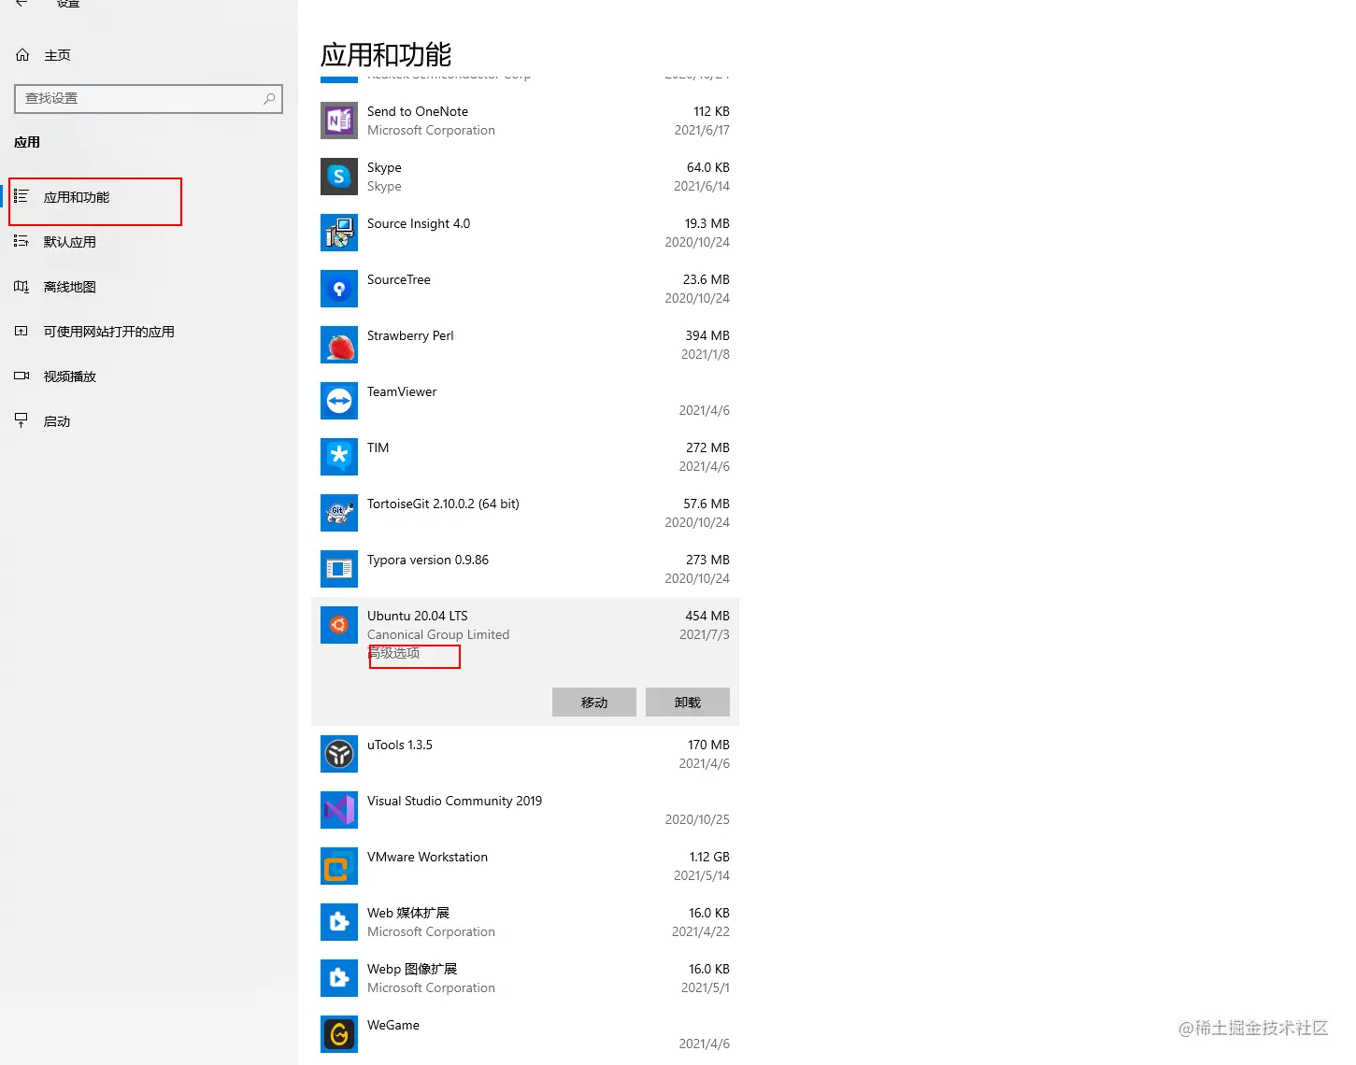Click the Typora app icon
Image resolution: width=1356 pixels, height=1065 pixels.
[339, 569]
